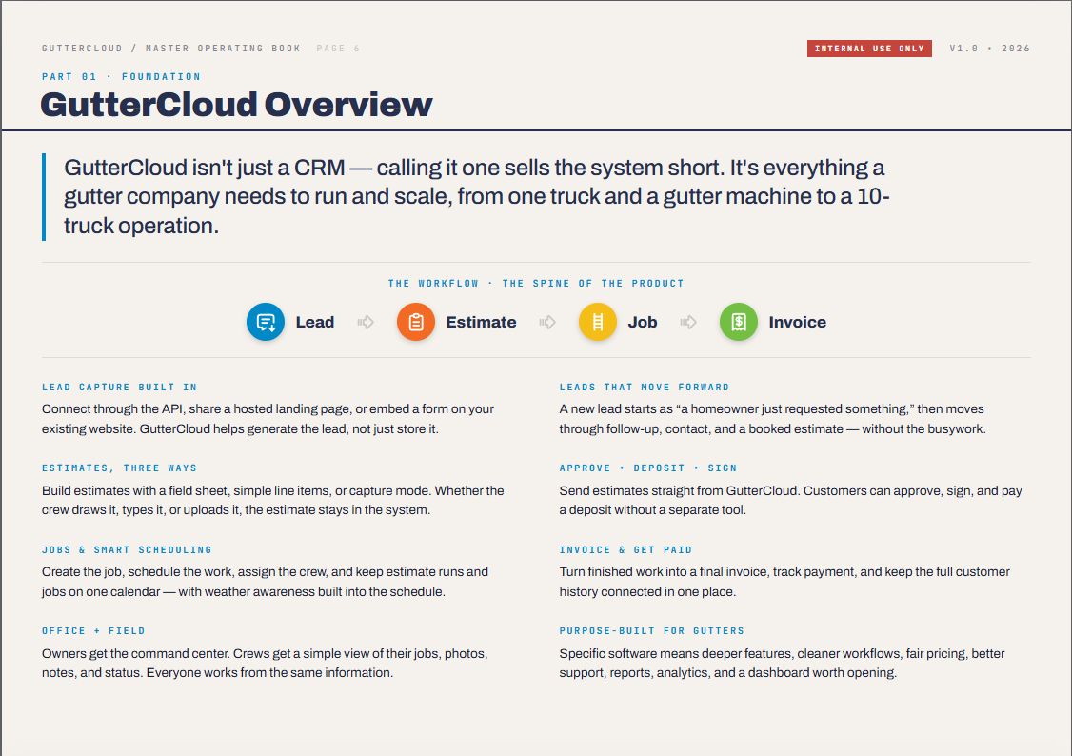The width and height of the screenshot is (1072, 756).
Task: Click the arrow between Estimate and Job
Action: click(x=547, y=322)
